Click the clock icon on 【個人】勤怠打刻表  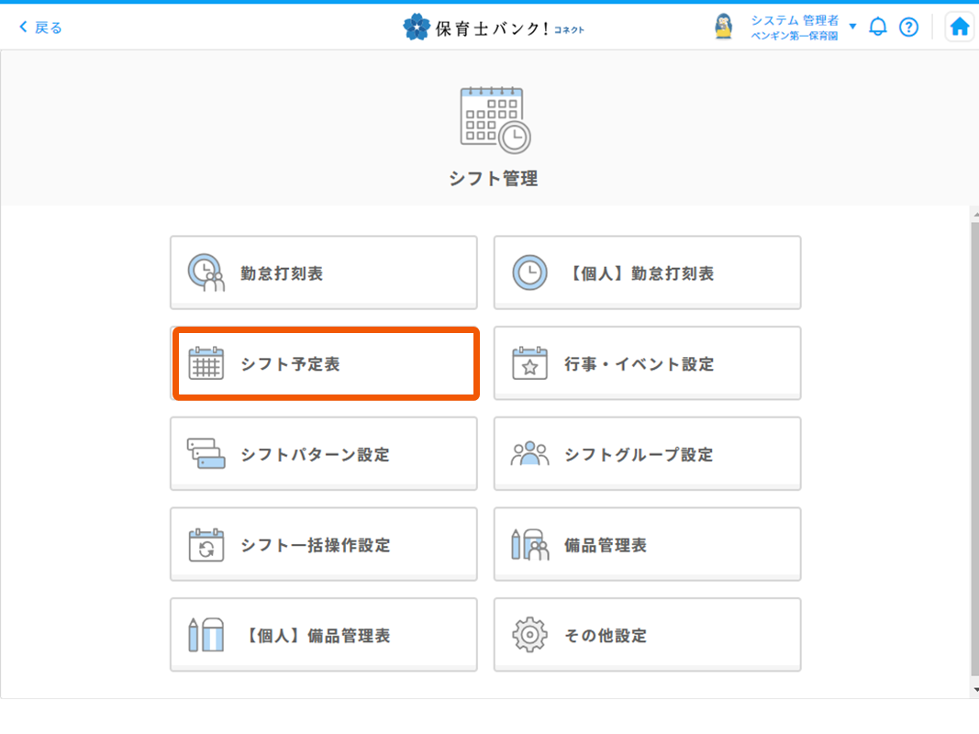pos(528,272)
